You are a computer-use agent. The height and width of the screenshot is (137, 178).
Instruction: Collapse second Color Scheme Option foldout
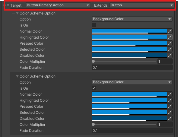17,76
